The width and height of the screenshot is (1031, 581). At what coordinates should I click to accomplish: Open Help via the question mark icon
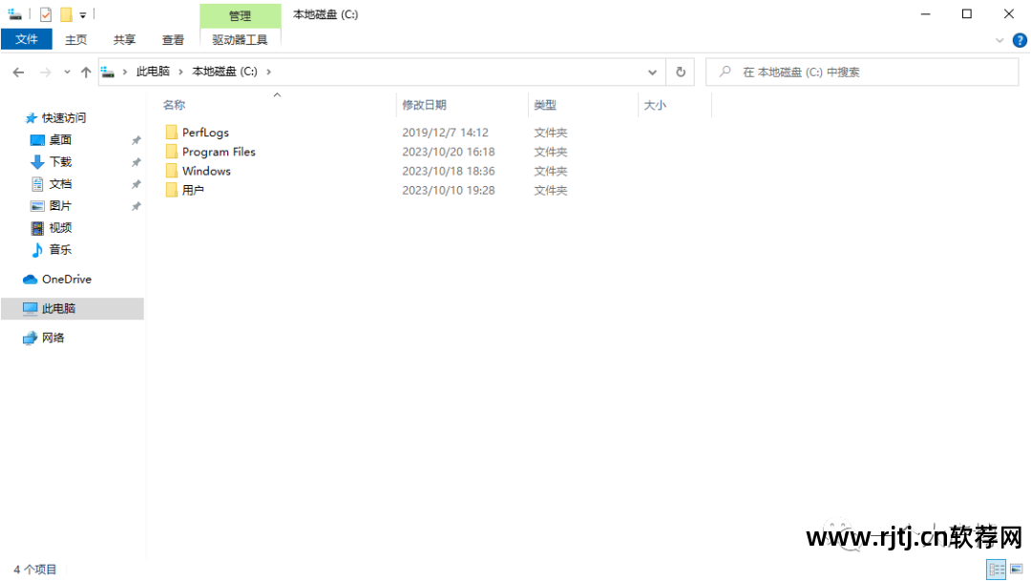tap(1020, 40)
